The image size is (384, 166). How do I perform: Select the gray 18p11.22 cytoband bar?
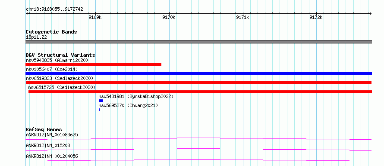198,42
